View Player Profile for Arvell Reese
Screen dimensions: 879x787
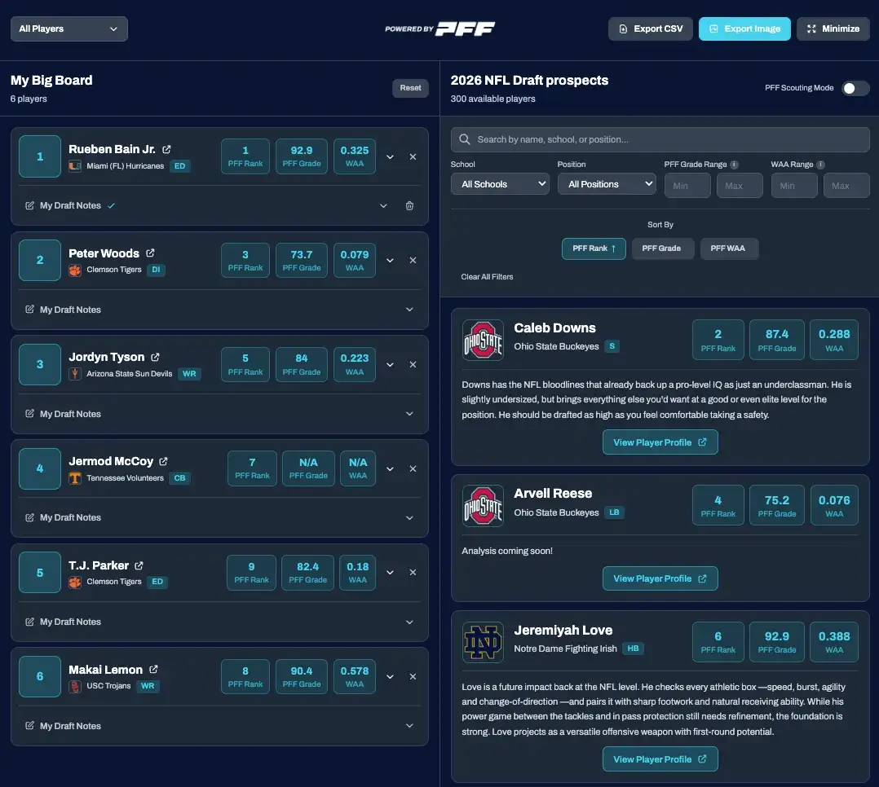click(x=660, y=578)
